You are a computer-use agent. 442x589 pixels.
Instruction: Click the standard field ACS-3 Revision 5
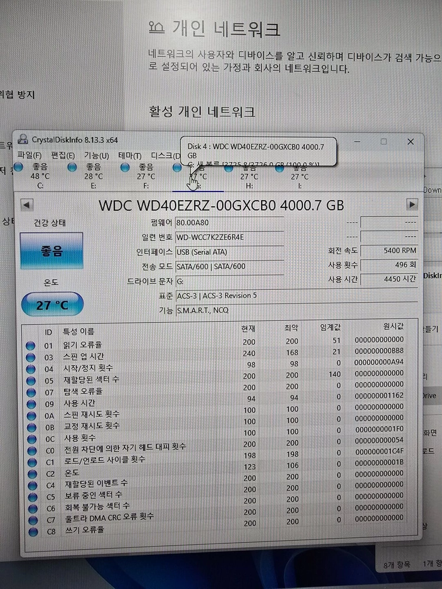click(296, 296)
